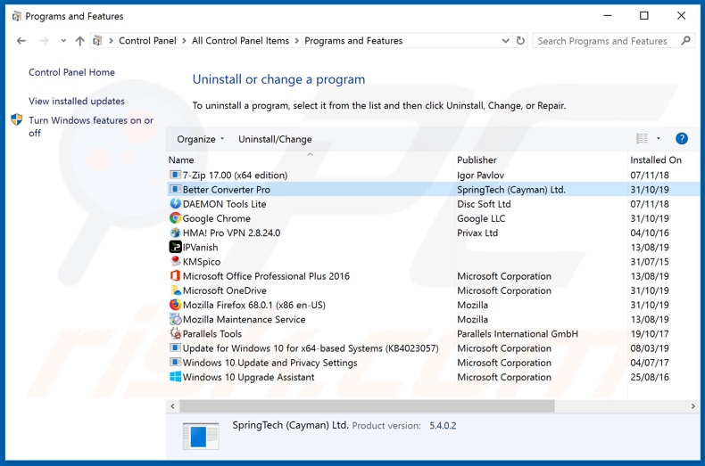Click the Google Chrome icon

click(175, 217)
